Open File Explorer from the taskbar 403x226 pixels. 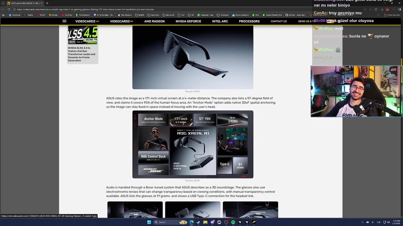[x=205, y=222]
